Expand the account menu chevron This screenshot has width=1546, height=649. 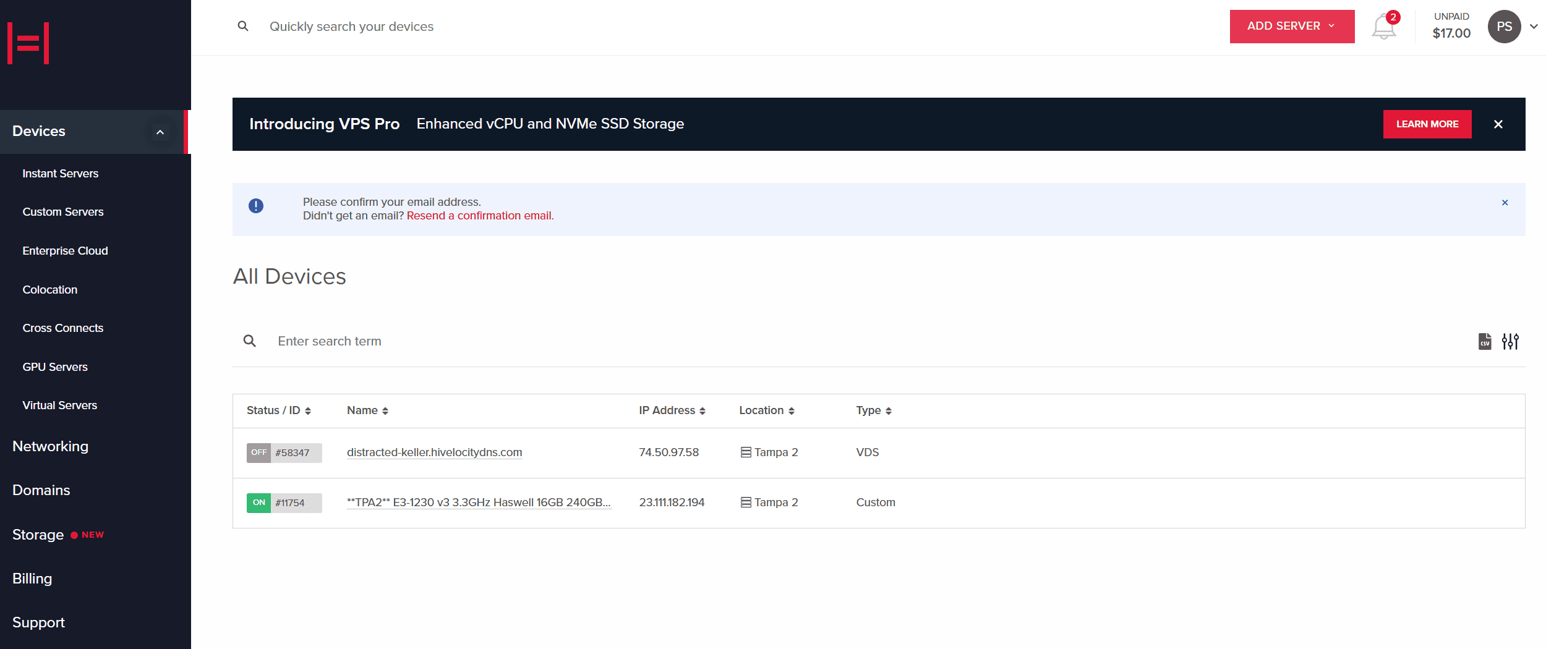tap(1534, 27)
